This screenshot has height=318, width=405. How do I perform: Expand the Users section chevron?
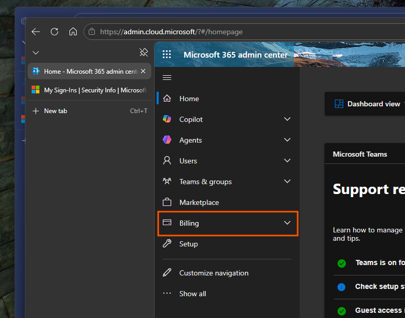(287, 161)
